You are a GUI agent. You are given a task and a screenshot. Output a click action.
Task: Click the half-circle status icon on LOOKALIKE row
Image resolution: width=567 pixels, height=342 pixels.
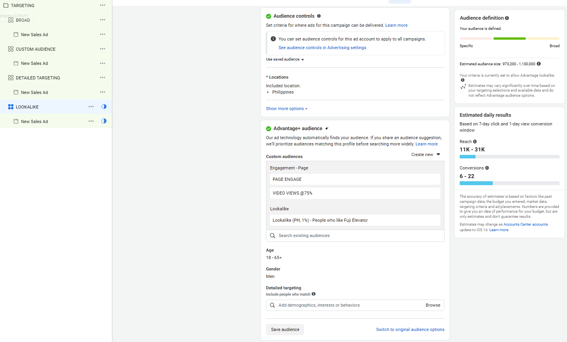pyautogui.click(x=104, y=107)
